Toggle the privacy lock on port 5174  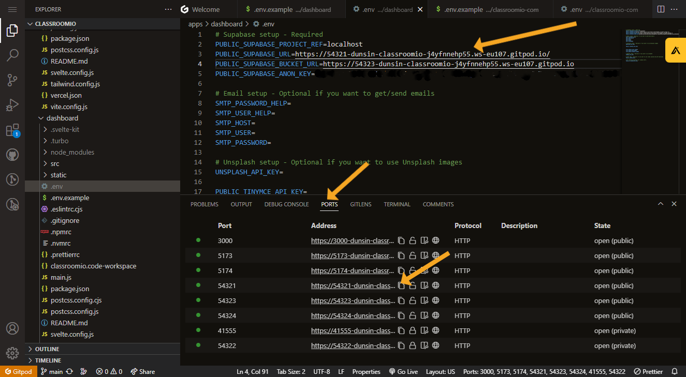pyautogui.click(x=413, y=270)
